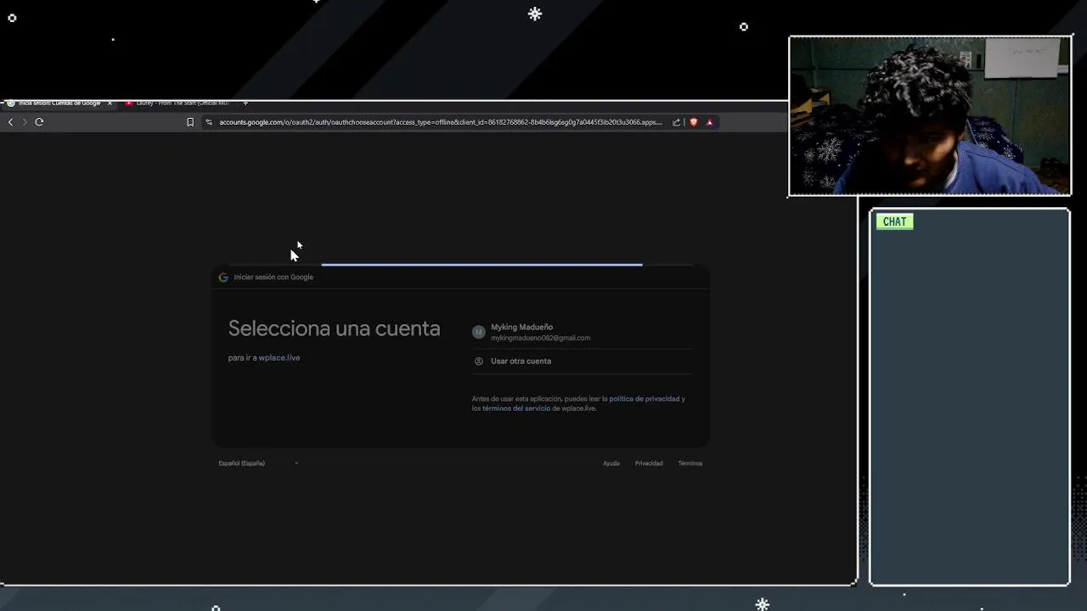The width and height of the screenshot is (1087, 611).
Task: Click the share icon in address bar
Action: 677,122
